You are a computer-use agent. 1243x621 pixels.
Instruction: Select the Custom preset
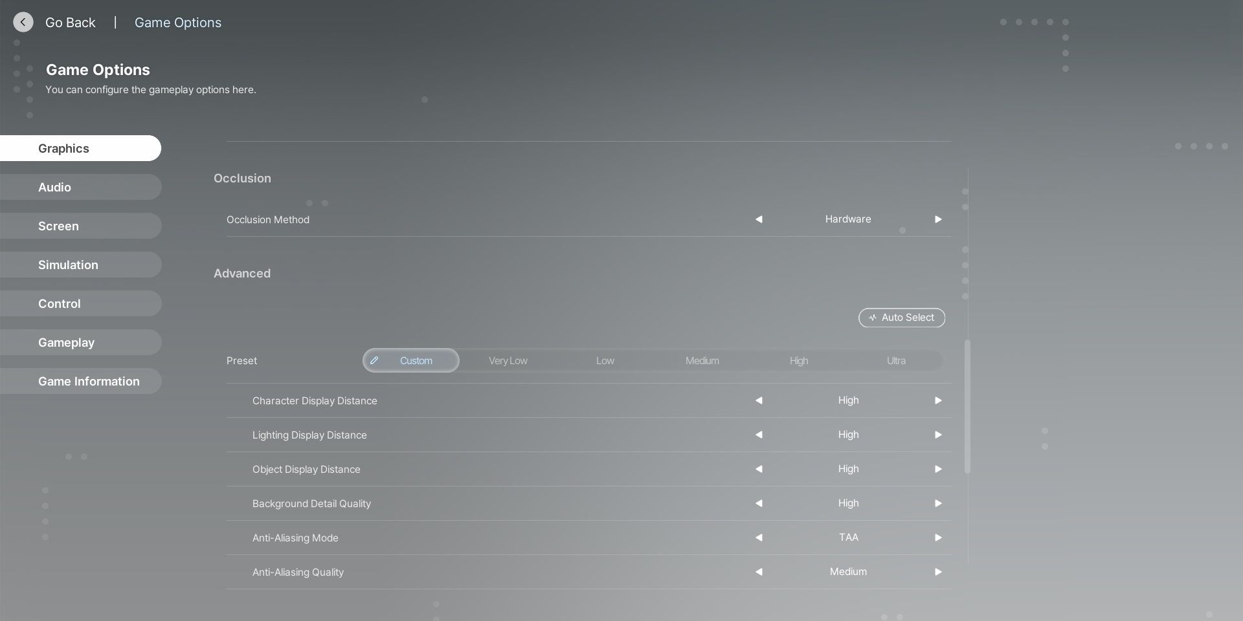[411, 360]
